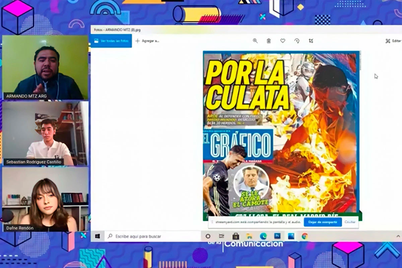Click the zoom magnifier icon in Photos toolbar
This screenshot has width=402, height=268.
255,41
